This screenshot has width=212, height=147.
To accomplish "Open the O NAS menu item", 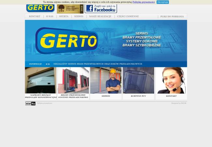I will click(x=50, y=16).
